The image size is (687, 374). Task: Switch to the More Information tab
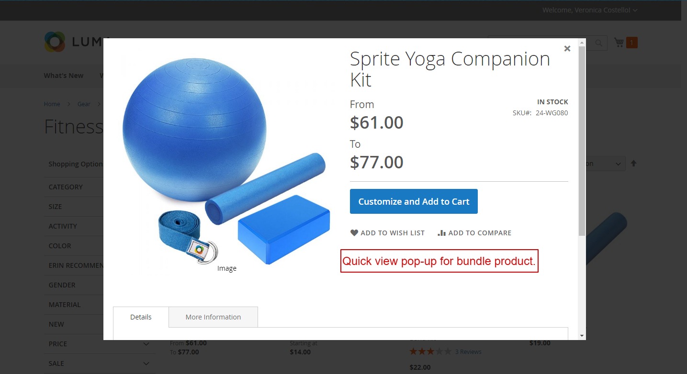(213, 317)
